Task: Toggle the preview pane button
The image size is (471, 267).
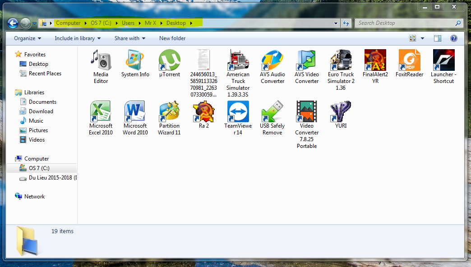Action: pyautogui.click(x=438, y=38)
